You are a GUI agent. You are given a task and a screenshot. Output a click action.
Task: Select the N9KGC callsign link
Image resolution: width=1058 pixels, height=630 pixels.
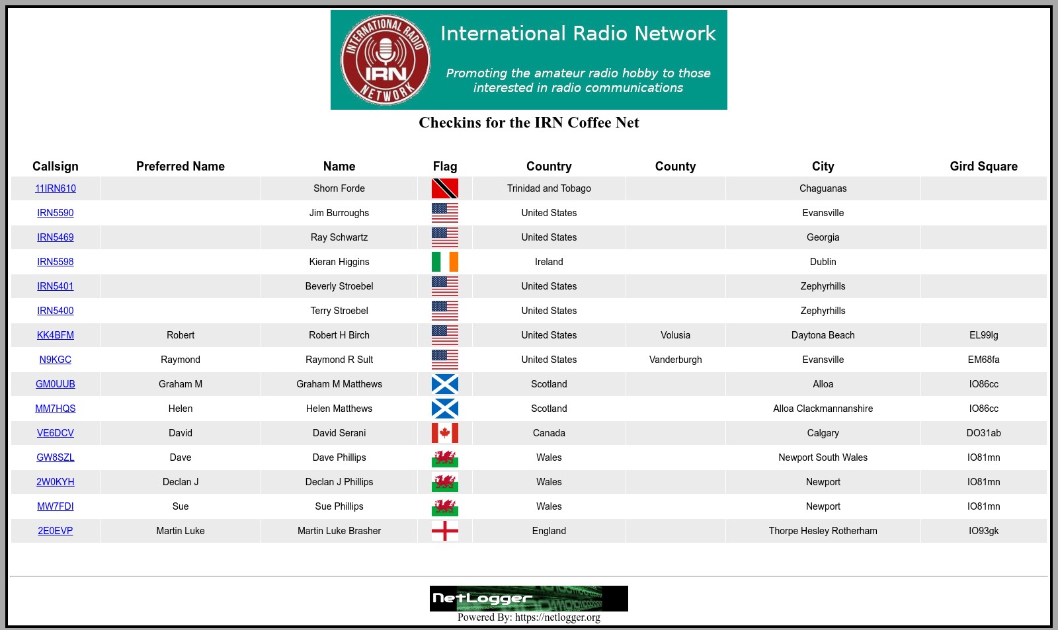click(x=56, y=360)
